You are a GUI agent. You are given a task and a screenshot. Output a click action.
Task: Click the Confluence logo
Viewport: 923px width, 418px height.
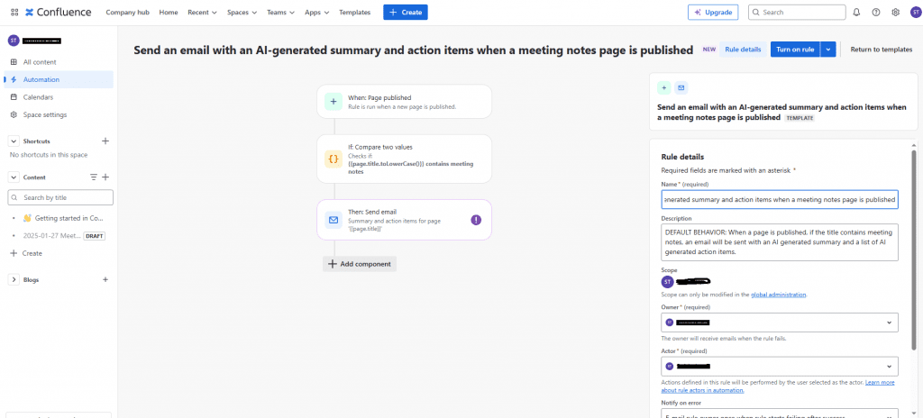[x=59, y=13]
